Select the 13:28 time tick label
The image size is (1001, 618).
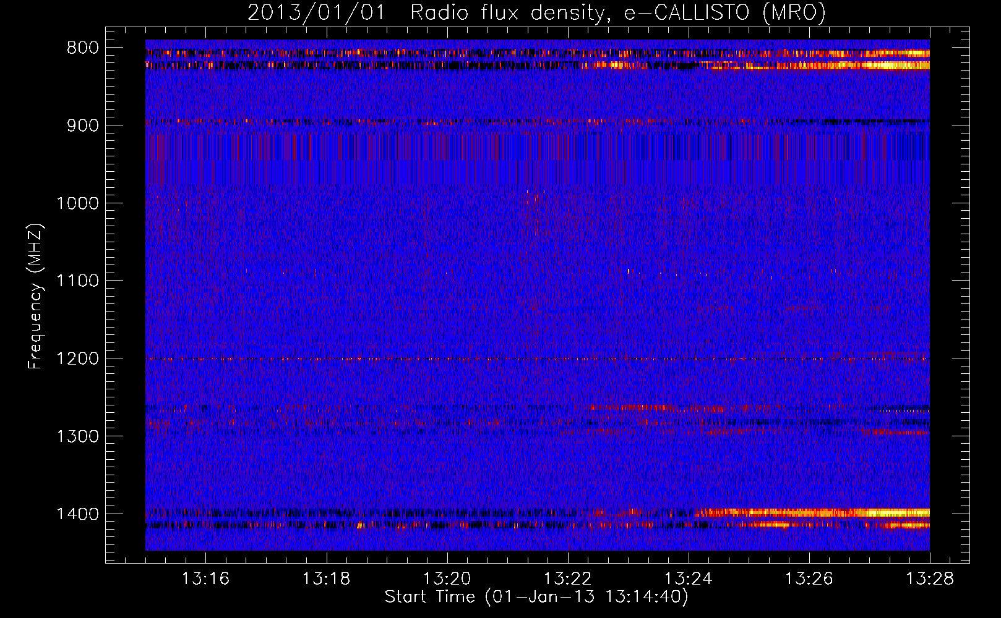930,579
